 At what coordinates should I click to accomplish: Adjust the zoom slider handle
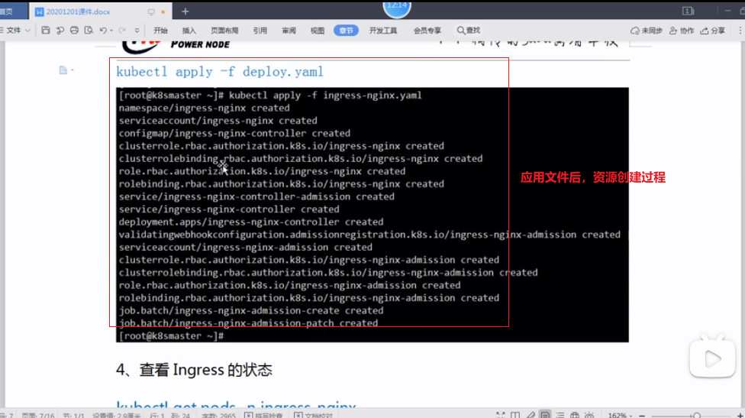click(697, 416)
